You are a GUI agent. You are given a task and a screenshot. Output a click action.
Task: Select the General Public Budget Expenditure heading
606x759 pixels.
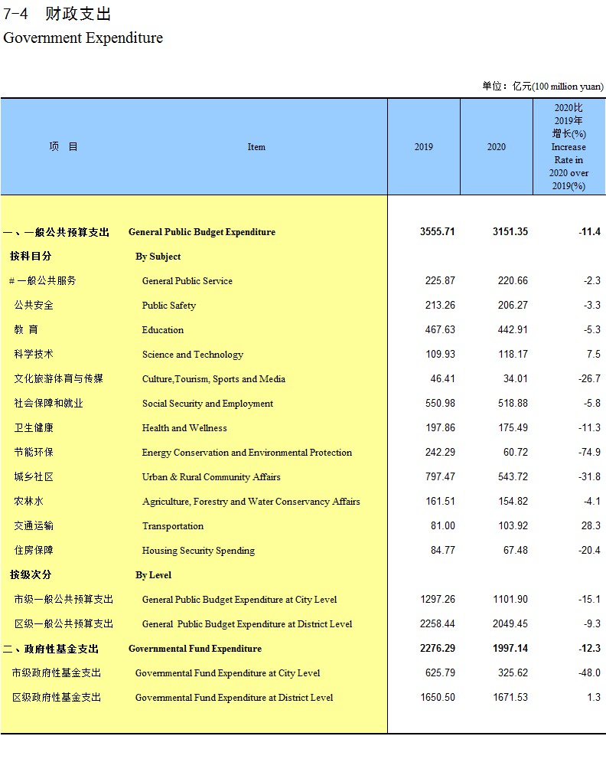pos(202,232)
